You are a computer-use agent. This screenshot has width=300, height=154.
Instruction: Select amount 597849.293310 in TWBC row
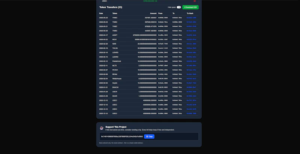coord(151,22)
